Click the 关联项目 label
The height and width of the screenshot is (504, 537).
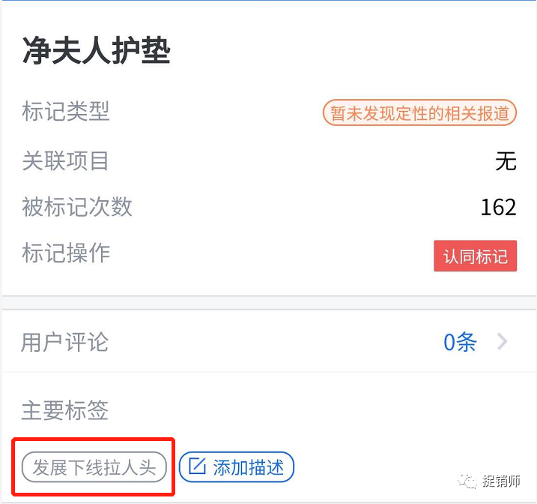pos(66,160)
